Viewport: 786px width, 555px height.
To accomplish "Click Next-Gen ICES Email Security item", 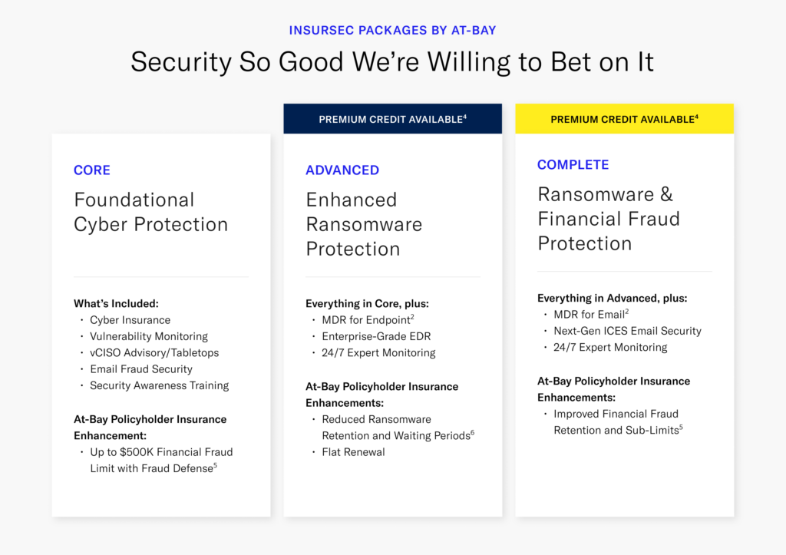I will click(627, 331).
